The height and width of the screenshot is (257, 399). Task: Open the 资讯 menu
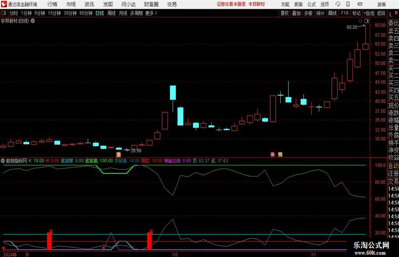pos(90,4)
